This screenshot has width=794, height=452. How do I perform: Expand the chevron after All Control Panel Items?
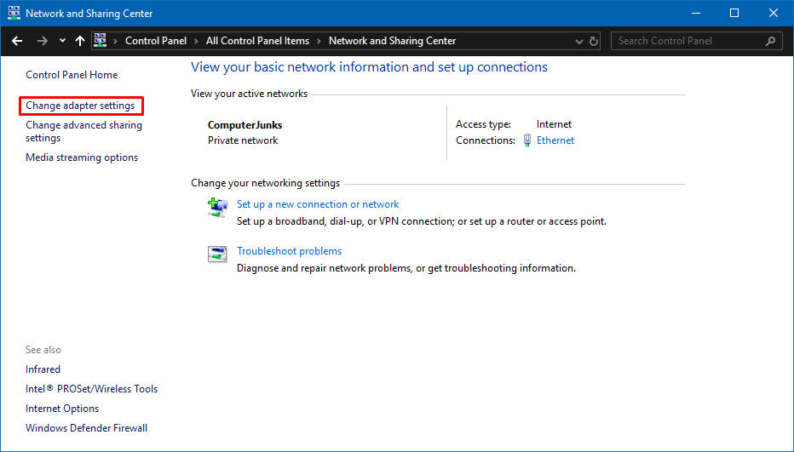point(318,41)
